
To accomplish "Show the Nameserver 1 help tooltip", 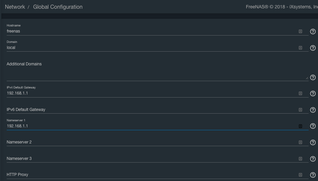I will pyautogui.click(x=313, y=126).
